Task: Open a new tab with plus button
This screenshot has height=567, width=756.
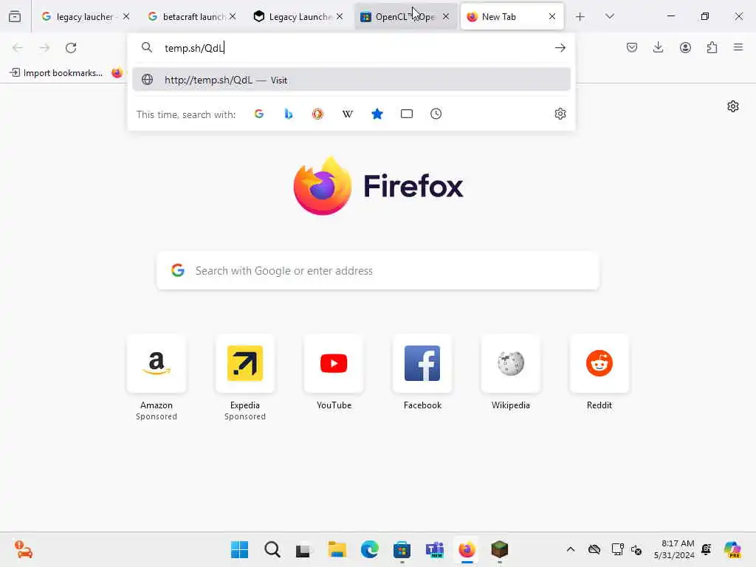Action: pos(580,16)
